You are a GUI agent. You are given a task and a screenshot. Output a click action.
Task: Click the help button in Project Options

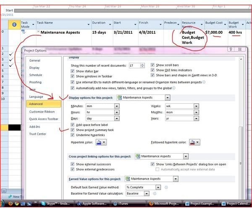click(x=231, y=49)
